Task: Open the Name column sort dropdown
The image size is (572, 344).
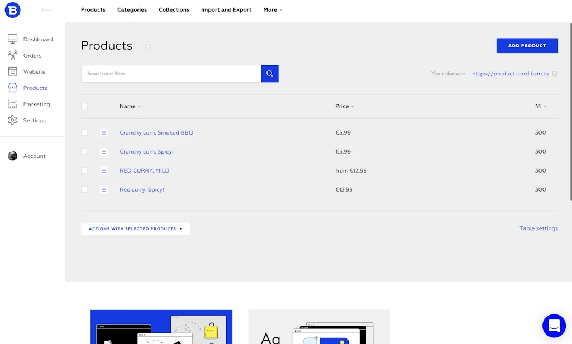Action: point(139,106)
